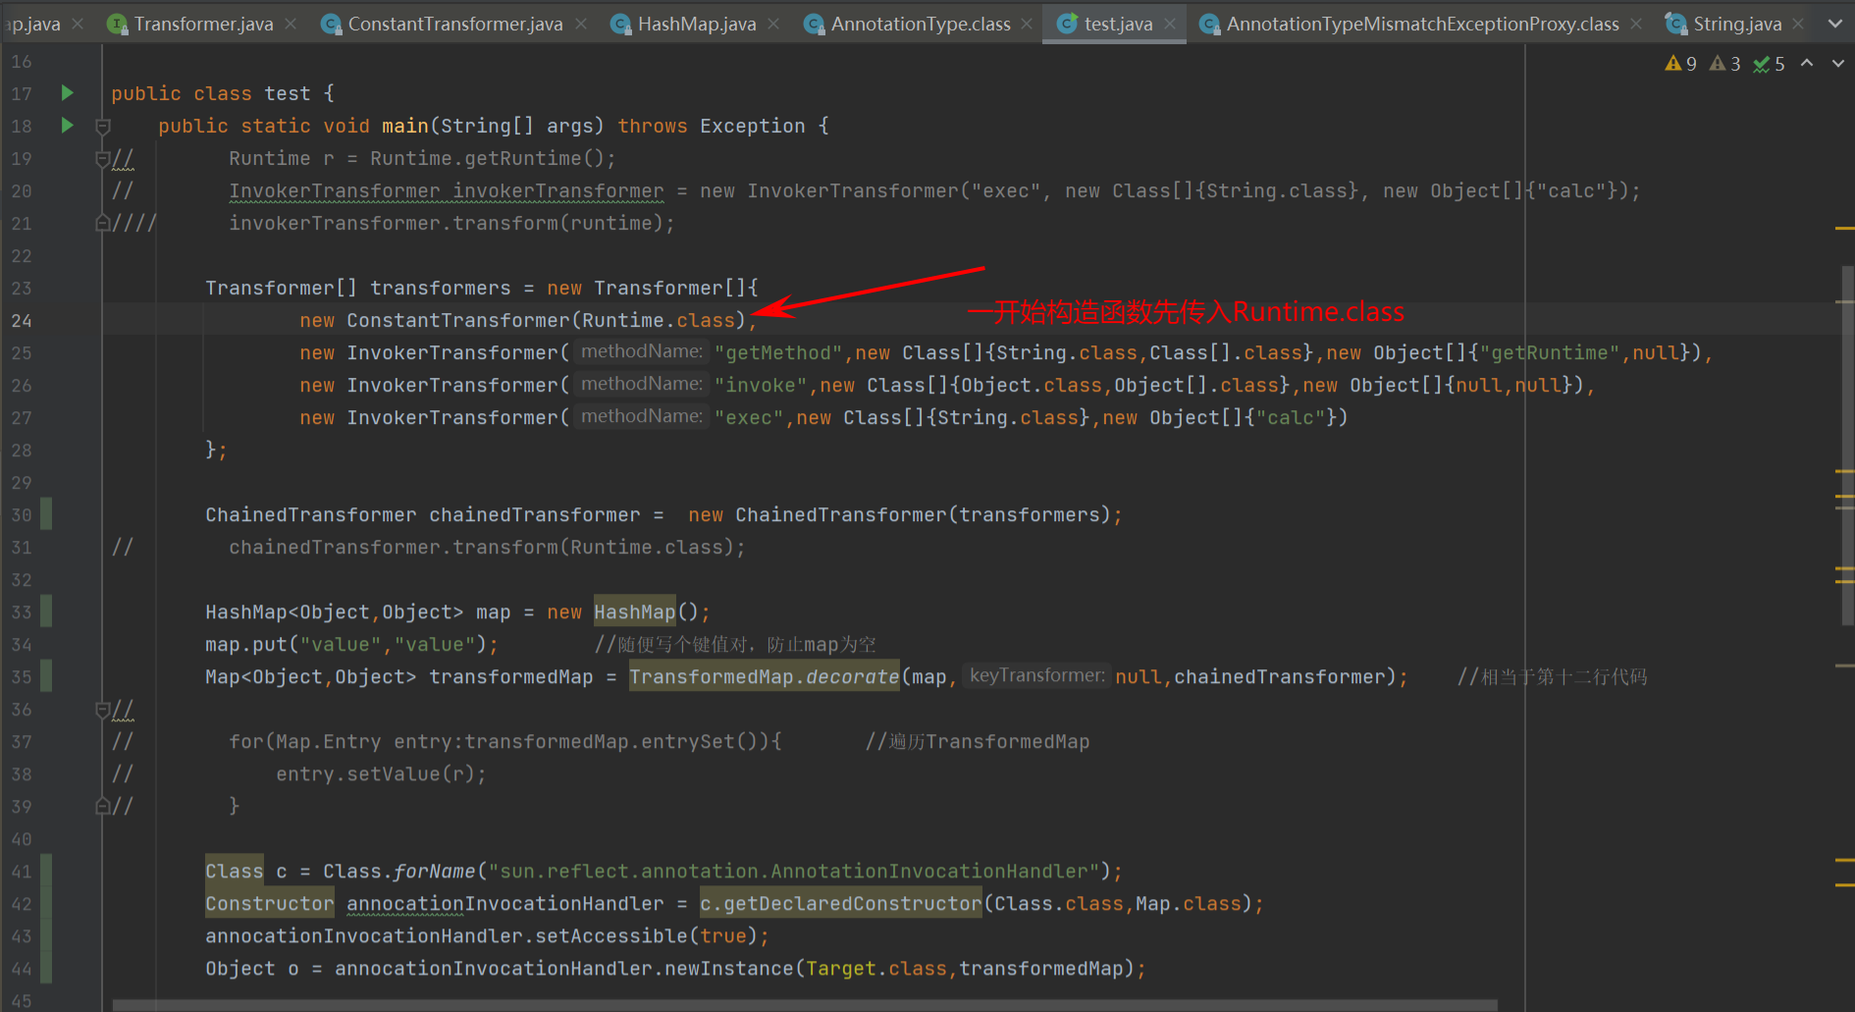The width and height of the screenshot is (1855, 1012).
Task: Click the test.java class icon
Action: (x=1067, y=24)
